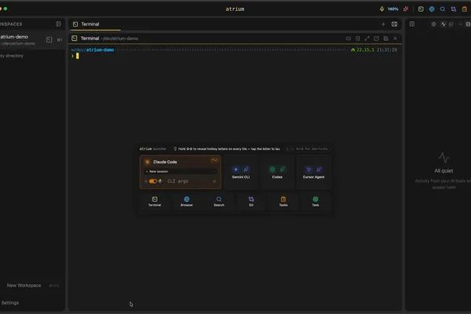Pop out the terminal pane to a new window
471x314 pixels.
376,38
